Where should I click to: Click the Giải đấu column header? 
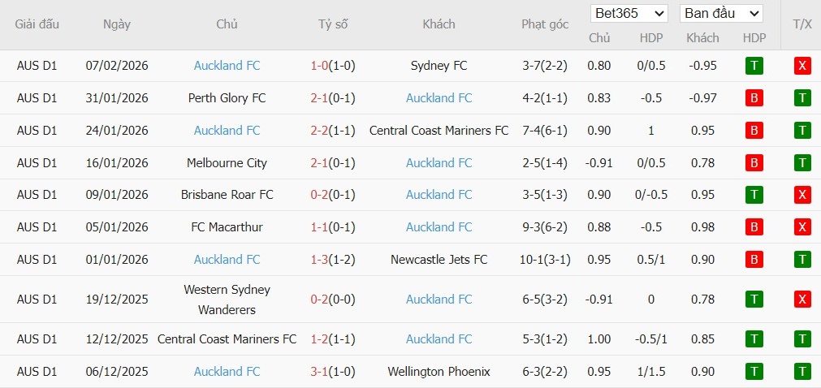(37, 24)
